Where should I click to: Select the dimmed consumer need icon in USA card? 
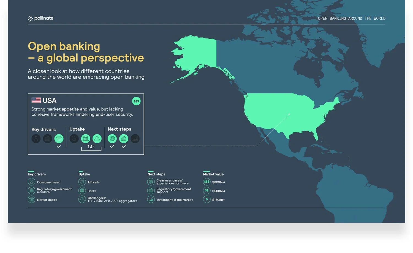click(x=36, y=139)
